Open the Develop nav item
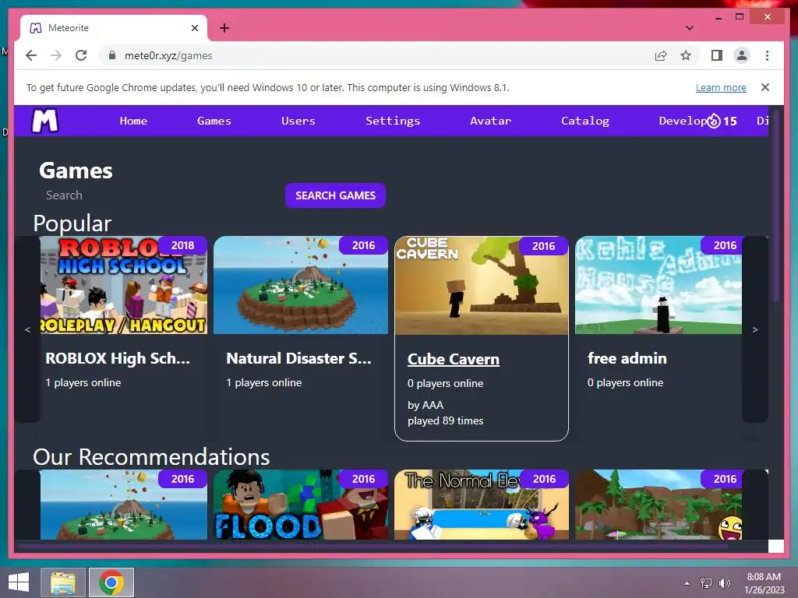Viewport: 798px width, 598px height. [683, 121]
